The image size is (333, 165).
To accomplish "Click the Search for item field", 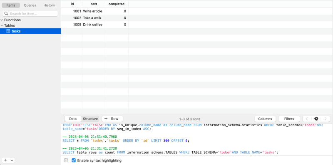I will coord(30,14).
